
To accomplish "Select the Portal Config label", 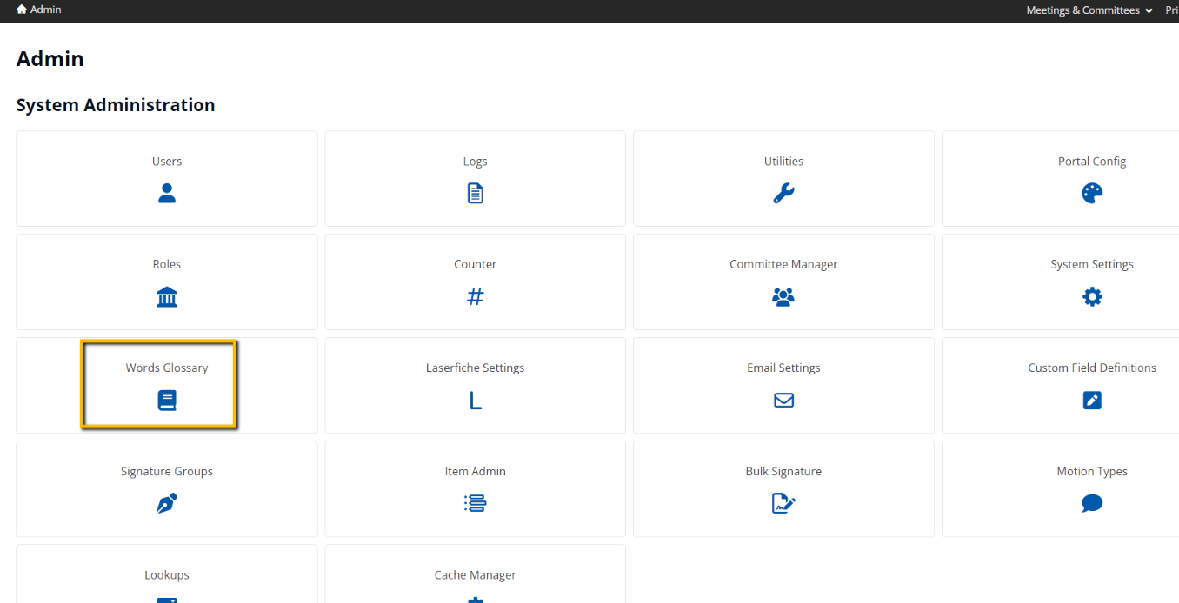I will 1092,162.
